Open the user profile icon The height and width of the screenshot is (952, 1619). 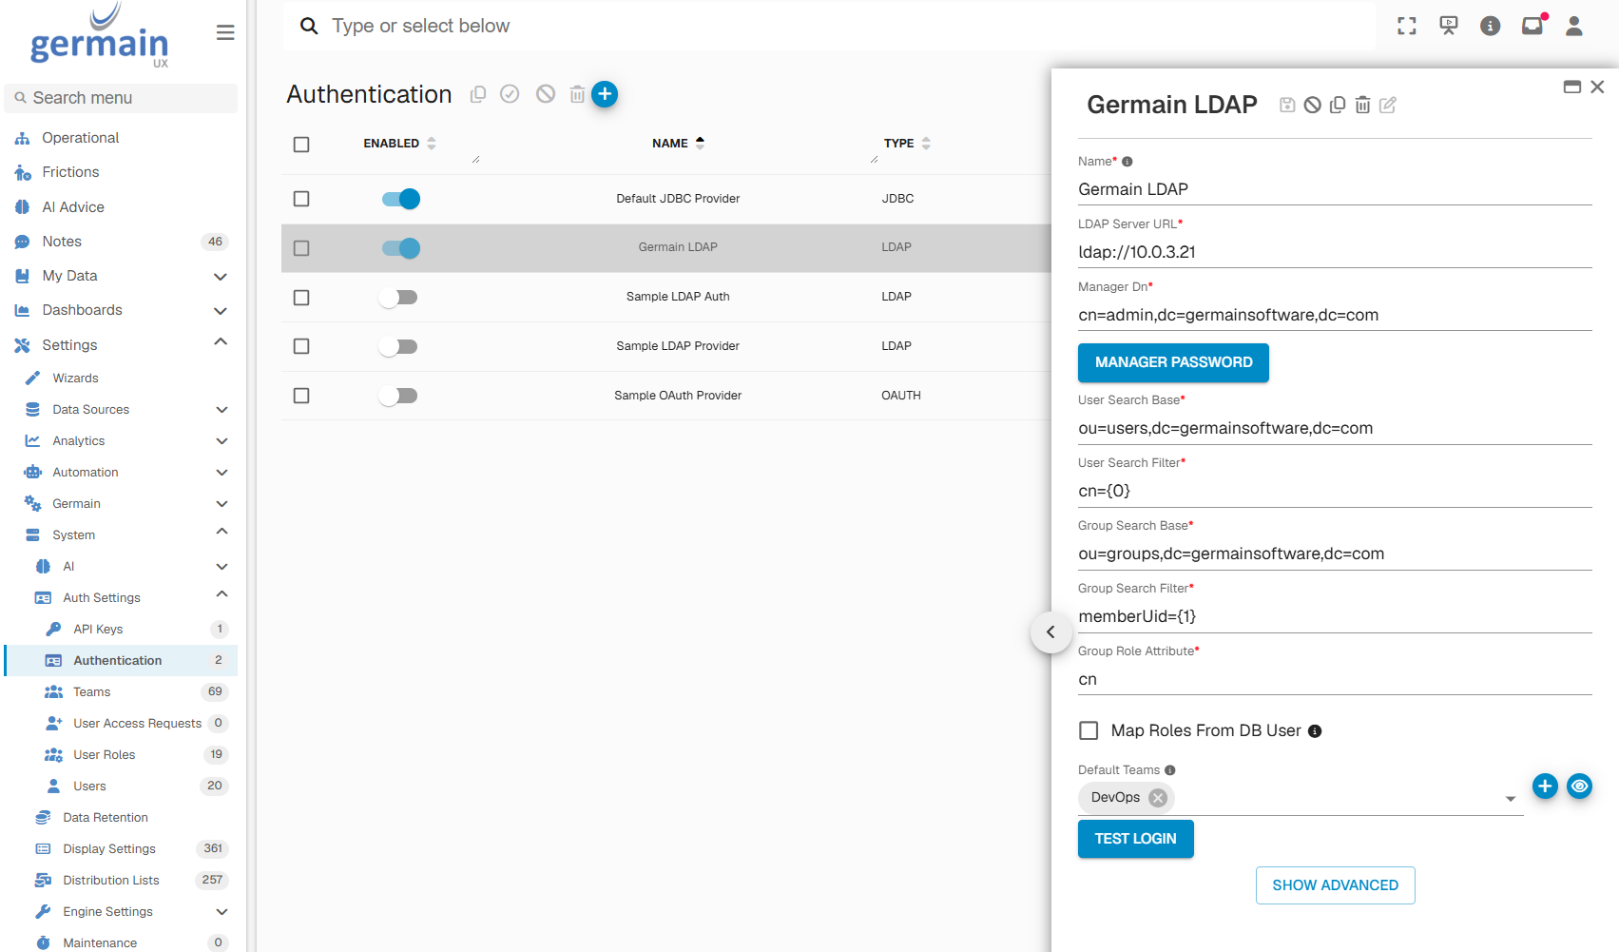[1574, 26]
